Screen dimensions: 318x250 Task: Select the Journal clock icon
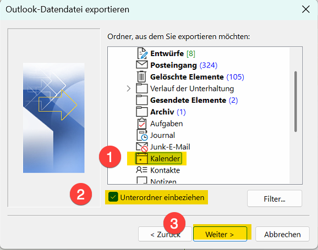point(142,135)
